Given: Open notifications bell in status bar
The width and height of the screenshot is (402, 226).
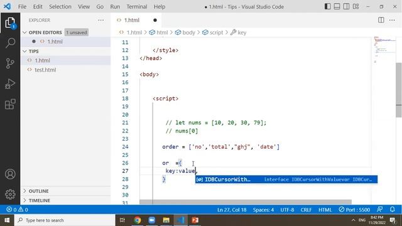Looking at the screenshot, I should (x=392, y=210).
